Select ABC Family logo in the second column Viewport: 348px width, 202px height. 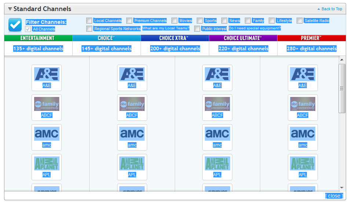132,104
